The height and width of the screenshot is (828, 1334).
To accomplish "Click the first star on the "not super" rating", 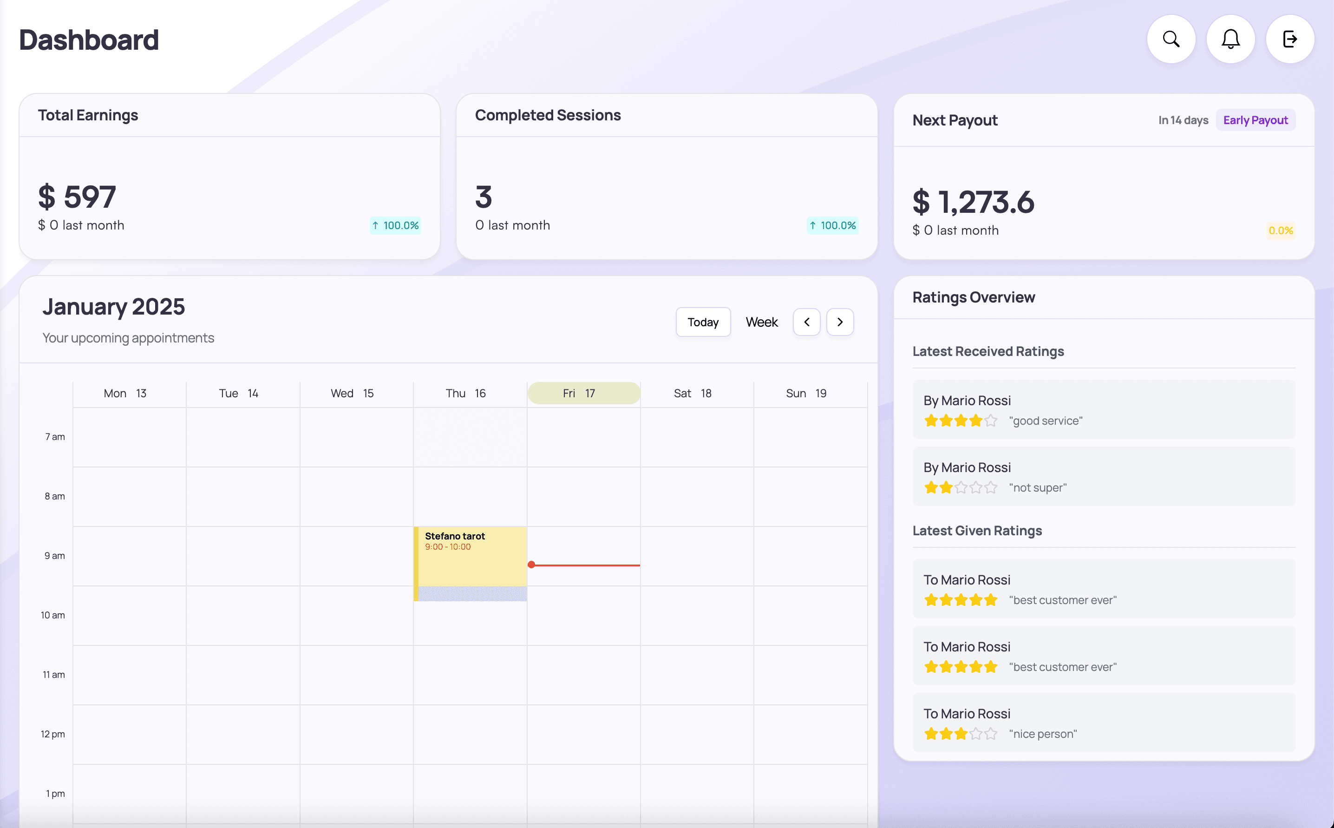I will pyautogui.click(x=930, y=487).
